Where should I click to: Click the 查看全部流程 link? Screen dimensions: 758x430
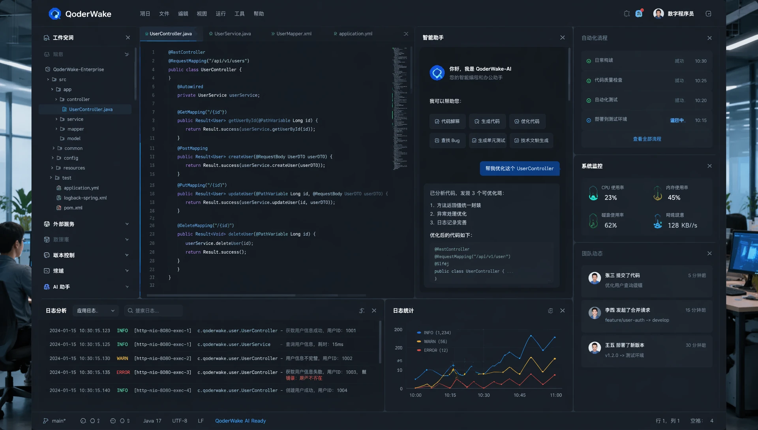coord(647,139)
